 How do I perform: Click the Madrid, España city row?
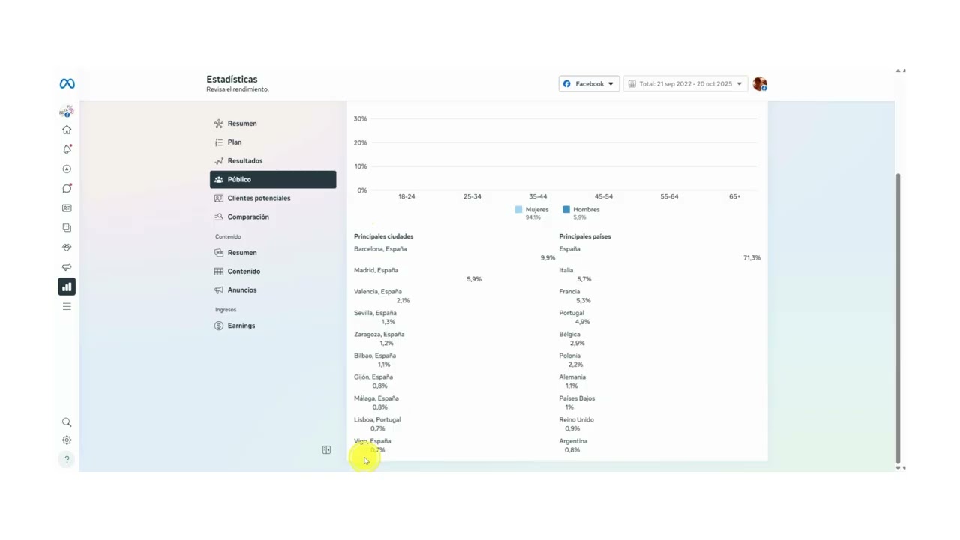[x=454, y=274]
